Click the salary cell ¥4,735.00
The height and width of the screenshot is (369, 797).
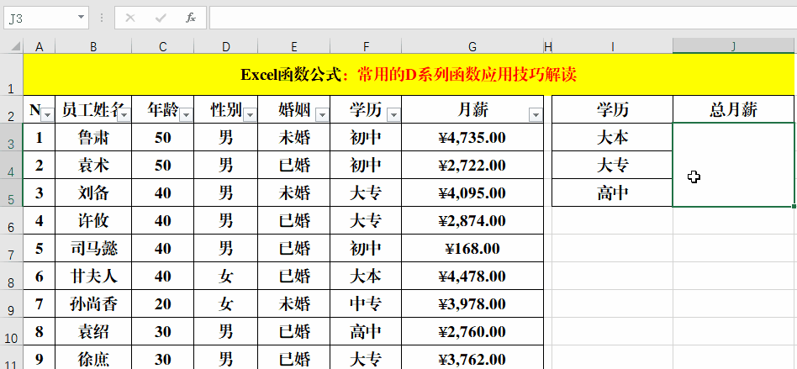(x=472, y=137)
